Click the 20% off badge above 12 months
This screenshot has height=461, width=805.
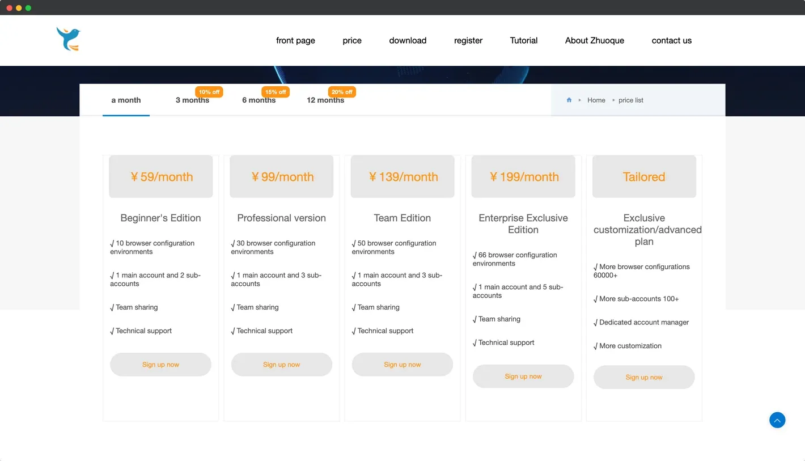pos(342,91)
